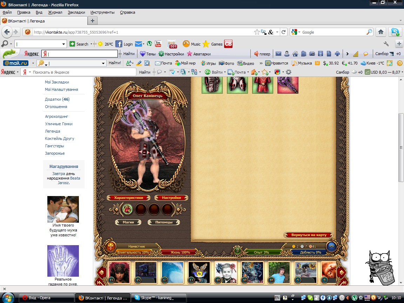Open the Инструменты menu
This screenshot has height=303, width=404.
(102, 12)
